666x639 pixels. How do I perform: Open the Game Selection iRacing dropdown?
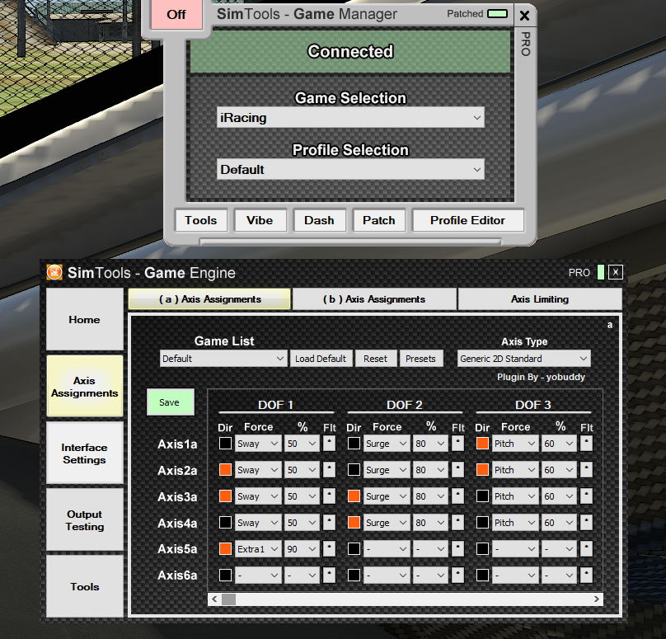350,118
